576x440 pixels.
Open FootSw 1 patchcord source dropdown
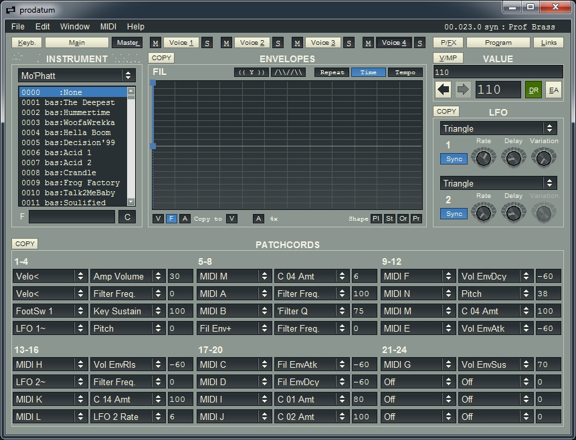click(50, 311)
